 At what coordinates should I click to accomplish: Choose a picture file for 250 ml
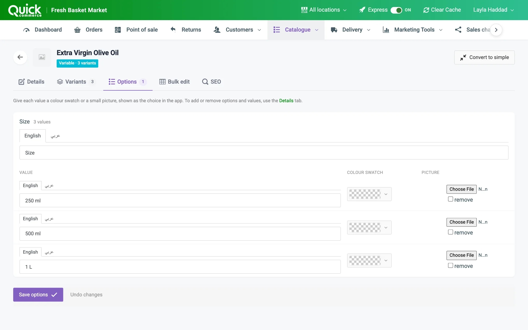(461, 189)
